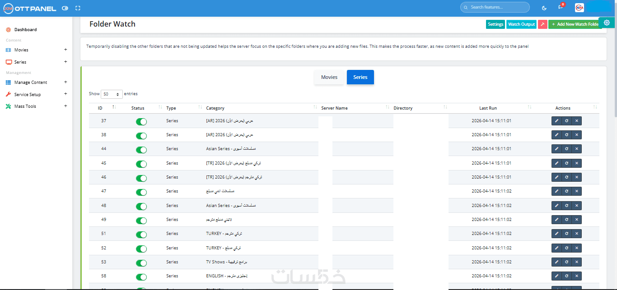Click Add New Watch Folder button

click(x=575, y=24)
